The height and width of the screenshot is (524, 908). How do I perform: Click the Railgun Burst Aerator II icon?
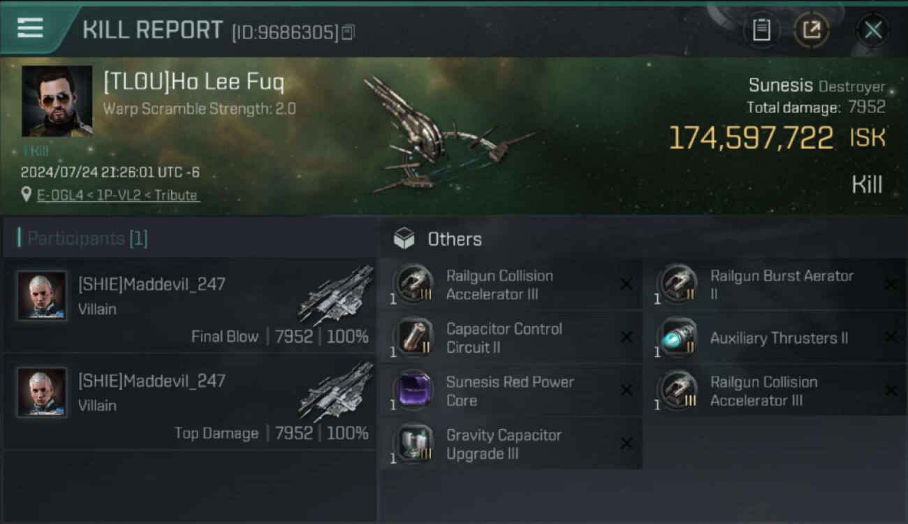tap(678, 284)
